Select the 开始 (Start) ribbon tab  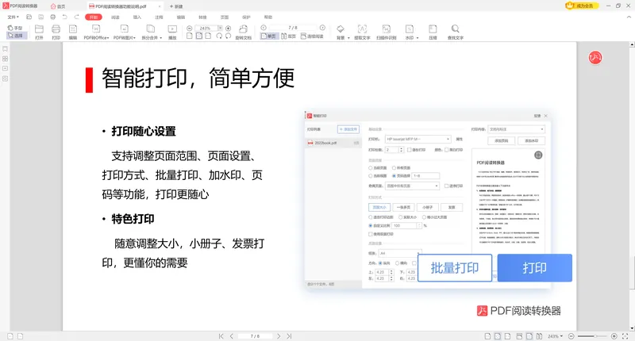[94, 17]
